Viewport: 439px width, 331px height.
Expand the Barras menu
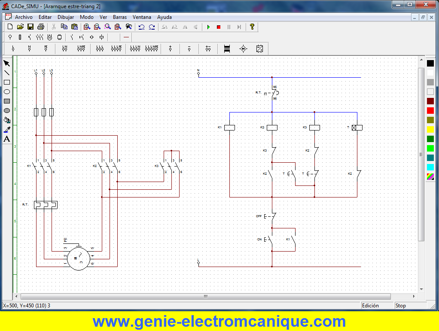point(120,17)
